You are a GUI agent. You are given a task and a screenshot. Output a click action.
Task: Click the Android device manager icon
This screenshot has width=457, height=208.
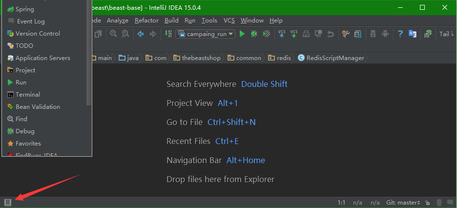click(x=385, y=34)
